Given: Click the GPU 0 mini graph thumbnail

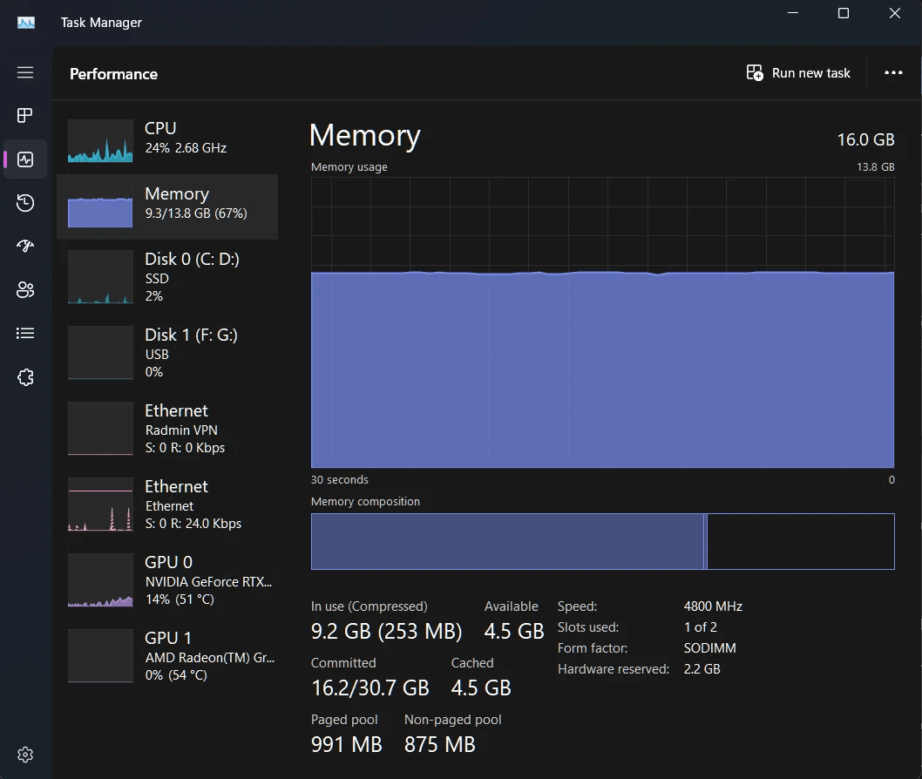Looking at the screenshot, I should [100, 580].
